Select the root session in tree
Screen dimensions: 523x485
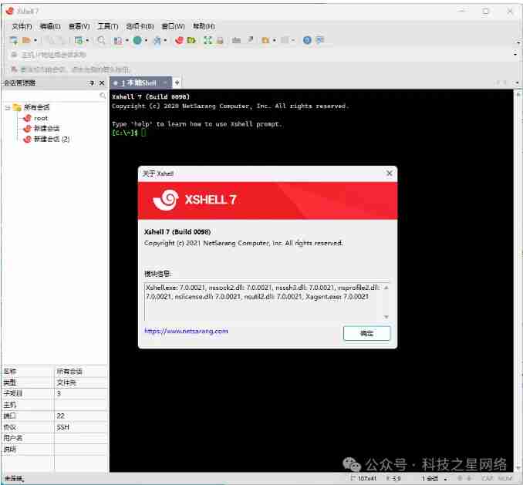[x=41, y=118]
